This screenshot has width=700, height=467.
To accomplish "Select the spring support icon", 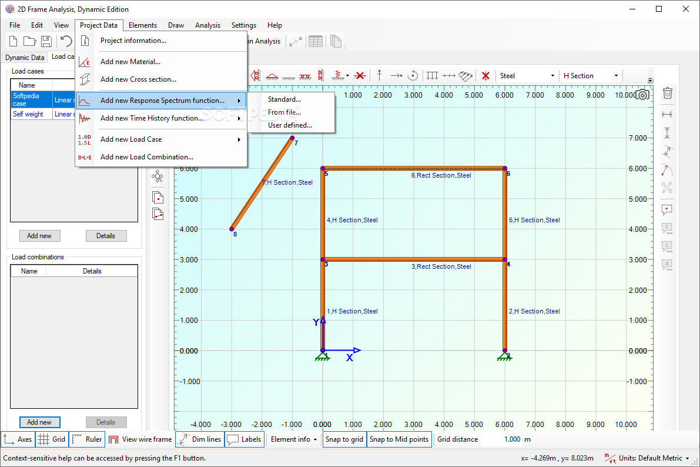I will (337, 75).
